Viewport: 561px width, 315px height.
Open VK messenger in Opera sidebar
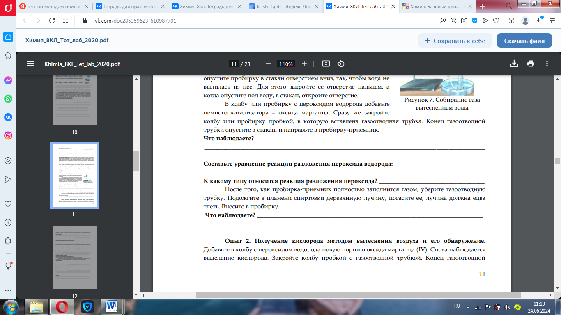8,117
